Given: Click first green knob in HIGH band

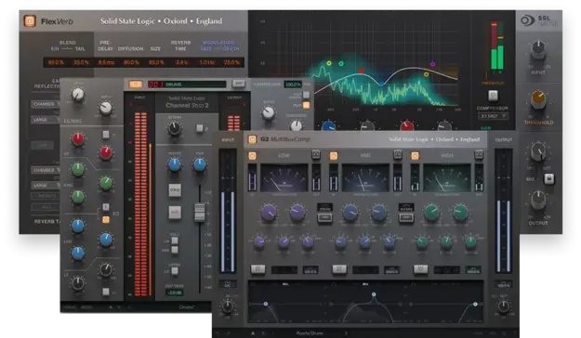Looking at the screenshot, I should [x=431, y=212].
